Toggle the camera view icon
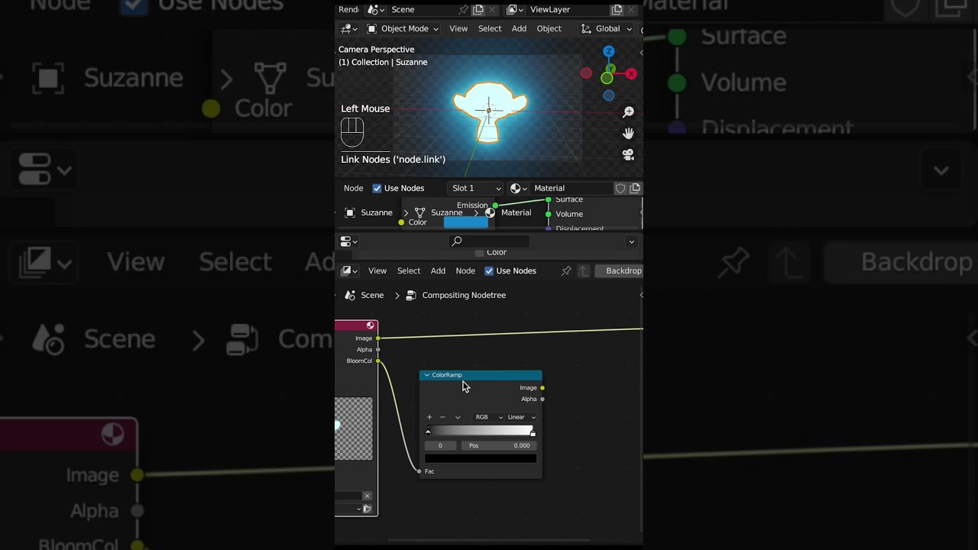 628,154
